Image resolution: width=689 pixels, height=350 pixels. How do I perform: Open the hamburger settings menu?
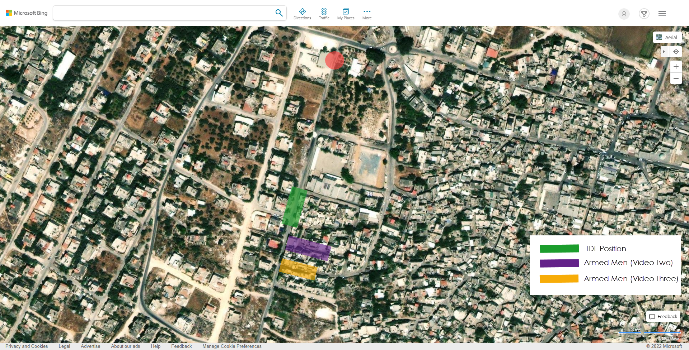pyautogui.click(x=662, y=14)
